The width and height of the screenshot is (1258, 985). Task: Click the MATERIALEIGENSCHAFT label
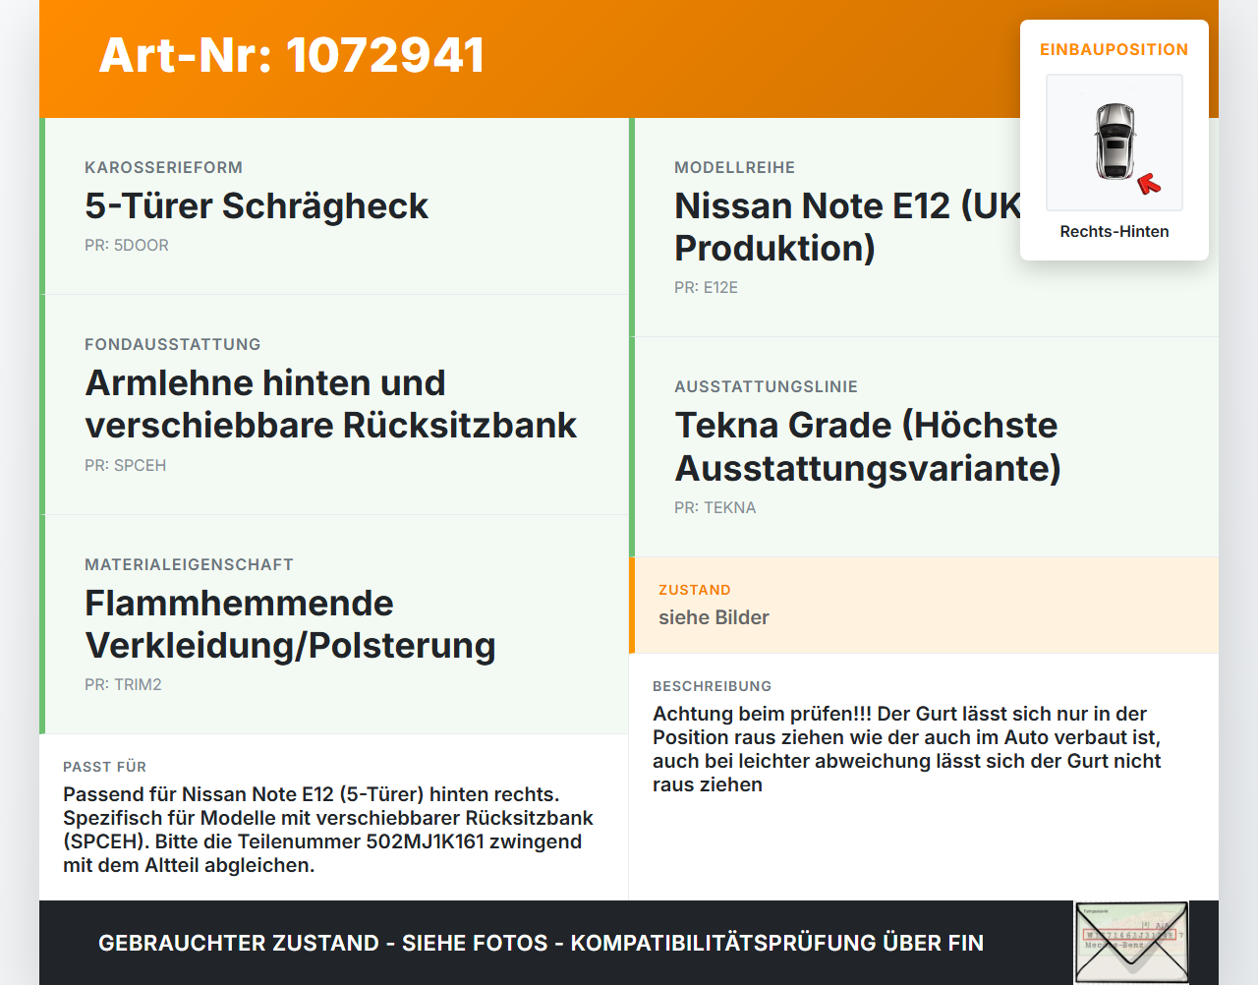coord(189,564)
